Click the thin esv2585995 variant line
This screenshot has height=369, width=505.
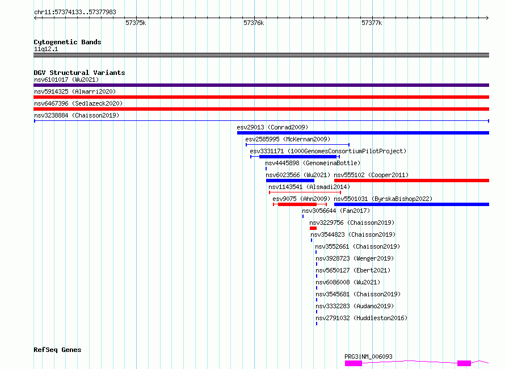(297, 145)
